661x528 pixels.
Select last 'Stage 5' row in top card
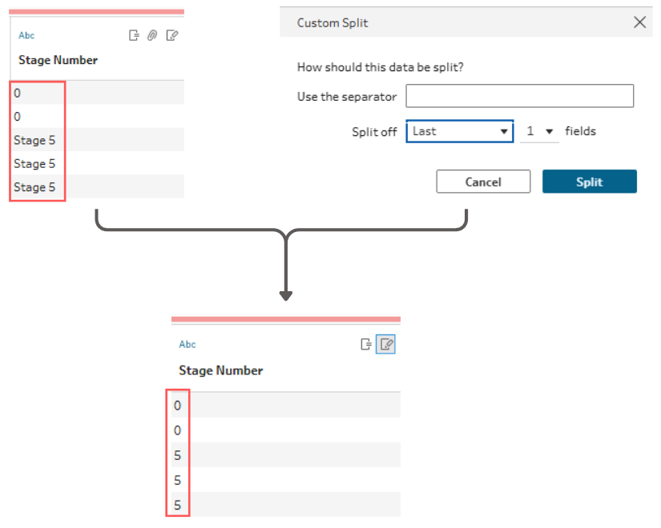pyautogui.click(x=96, y=186)
